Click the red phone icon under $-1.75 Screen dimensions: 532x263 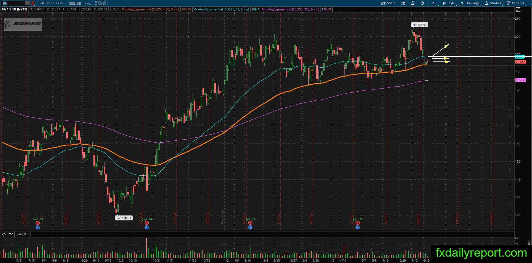point(250,223)
